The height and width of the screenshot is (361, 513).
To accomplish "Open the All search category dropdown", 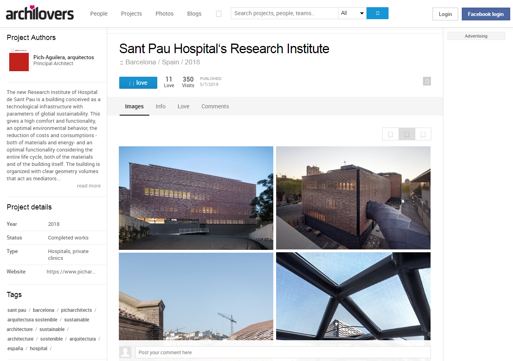I will pos(352,13).
